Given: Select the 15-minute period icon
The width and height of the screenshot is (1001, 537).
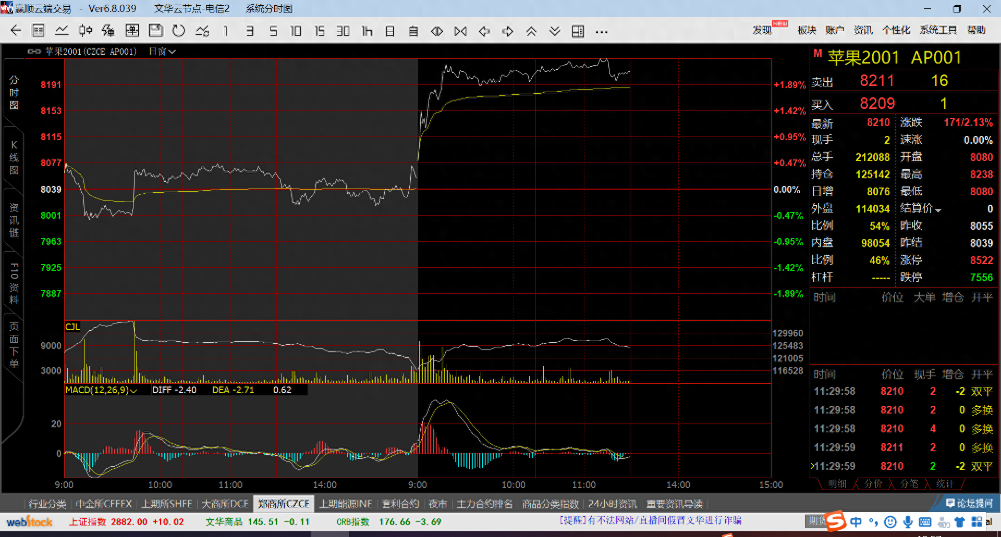Looking at the screenshot, I should [x=320, y=31].
